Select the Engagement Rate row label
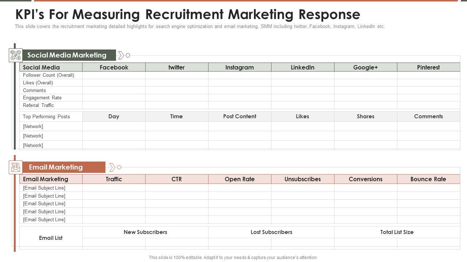 click(x=42, y=98)
